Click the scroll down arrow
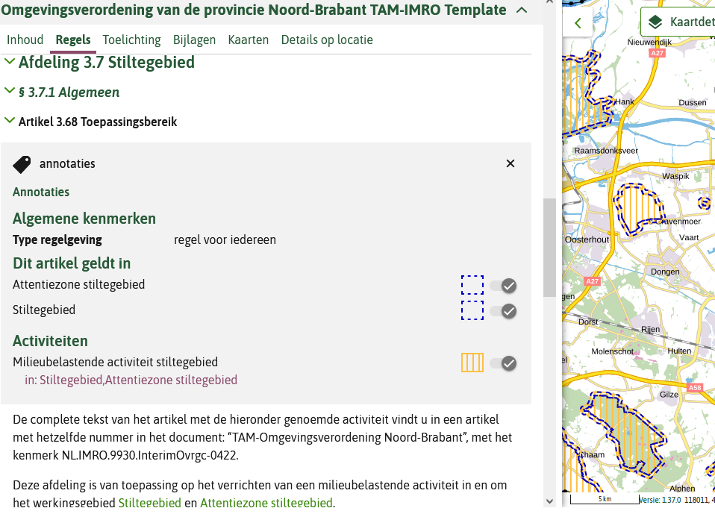 tap(549, 501)
